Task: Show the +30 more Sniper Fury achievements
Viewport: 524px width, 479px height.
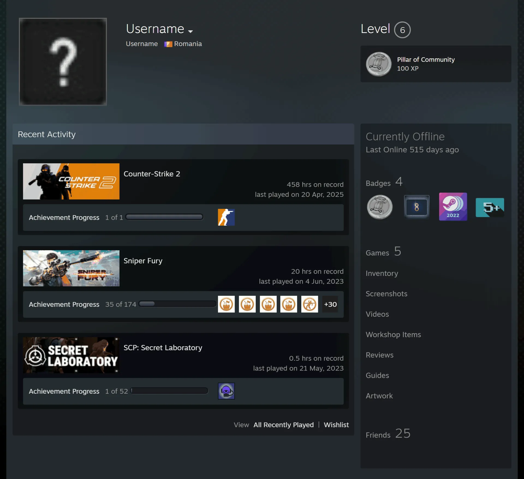Action: 330,304
